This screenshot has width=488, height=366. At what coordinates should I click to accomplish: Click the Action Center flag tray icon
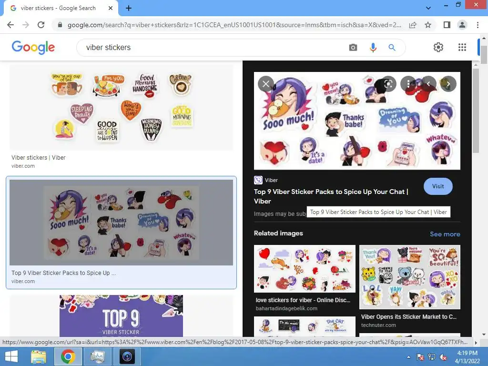click(x=420, y=357)
